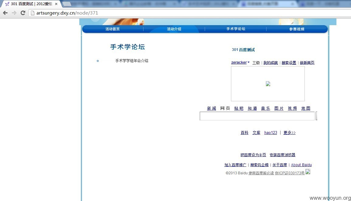This screenshot has width=351, height=201.
Task: Click the broken Baidu logo image
Action: point(268,84)
